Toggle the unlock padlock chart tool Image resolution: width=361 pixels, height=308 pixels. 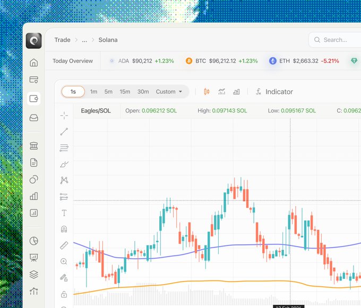pos(64,294)
